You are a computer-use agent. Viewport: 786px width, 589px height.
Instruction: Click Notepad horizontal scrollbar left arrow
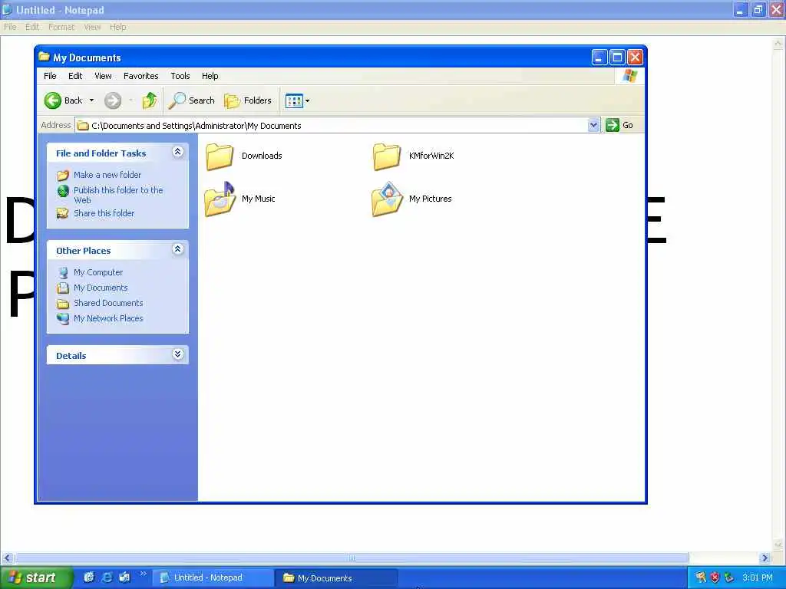(7, 558)
